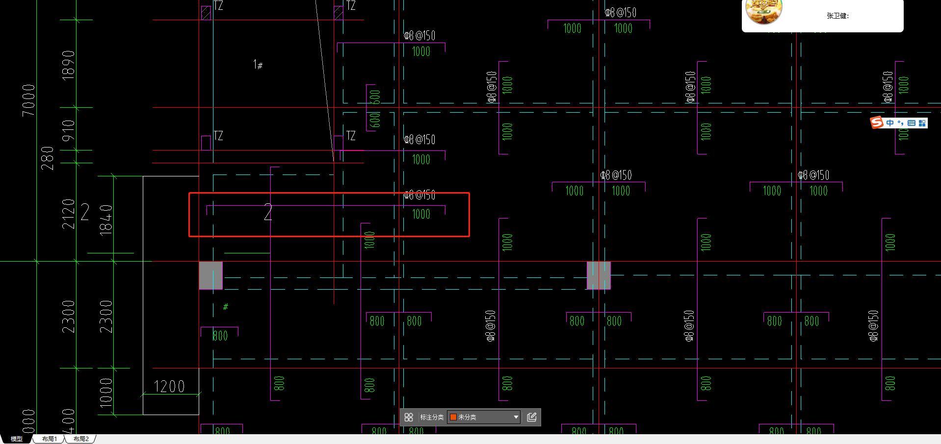Open the 张卫健 message notification
This screenshot has width=941, height=444.
coord(823,16)
